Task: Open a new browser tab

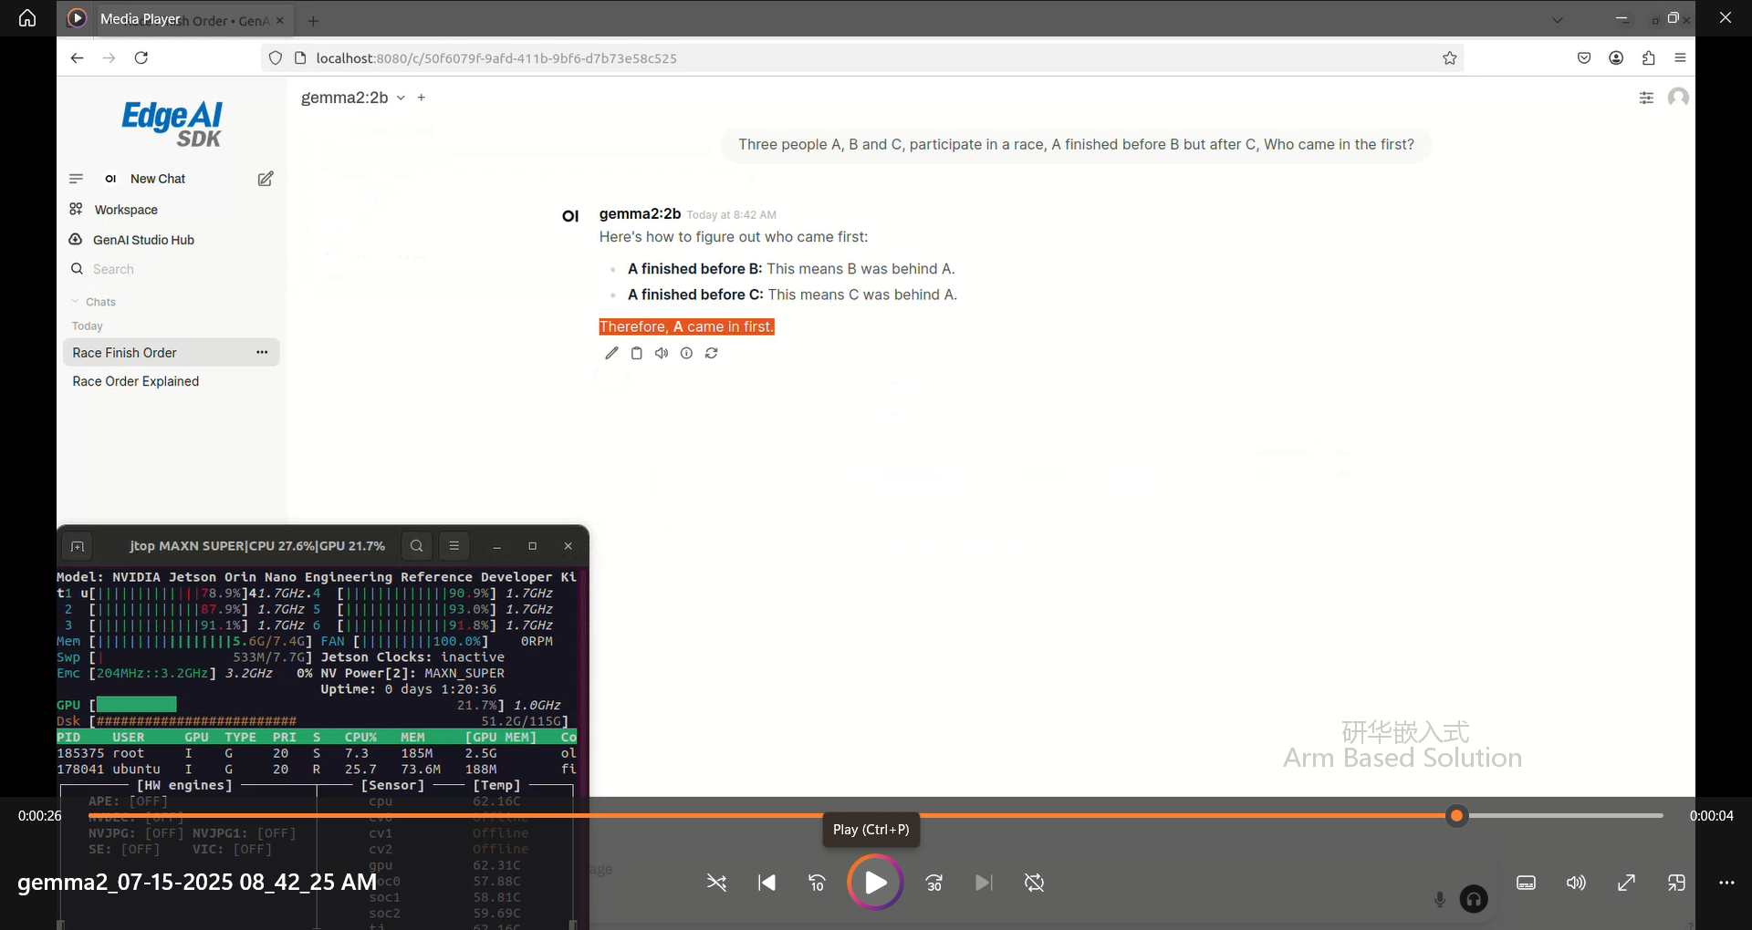Action: tap(313, 20)
